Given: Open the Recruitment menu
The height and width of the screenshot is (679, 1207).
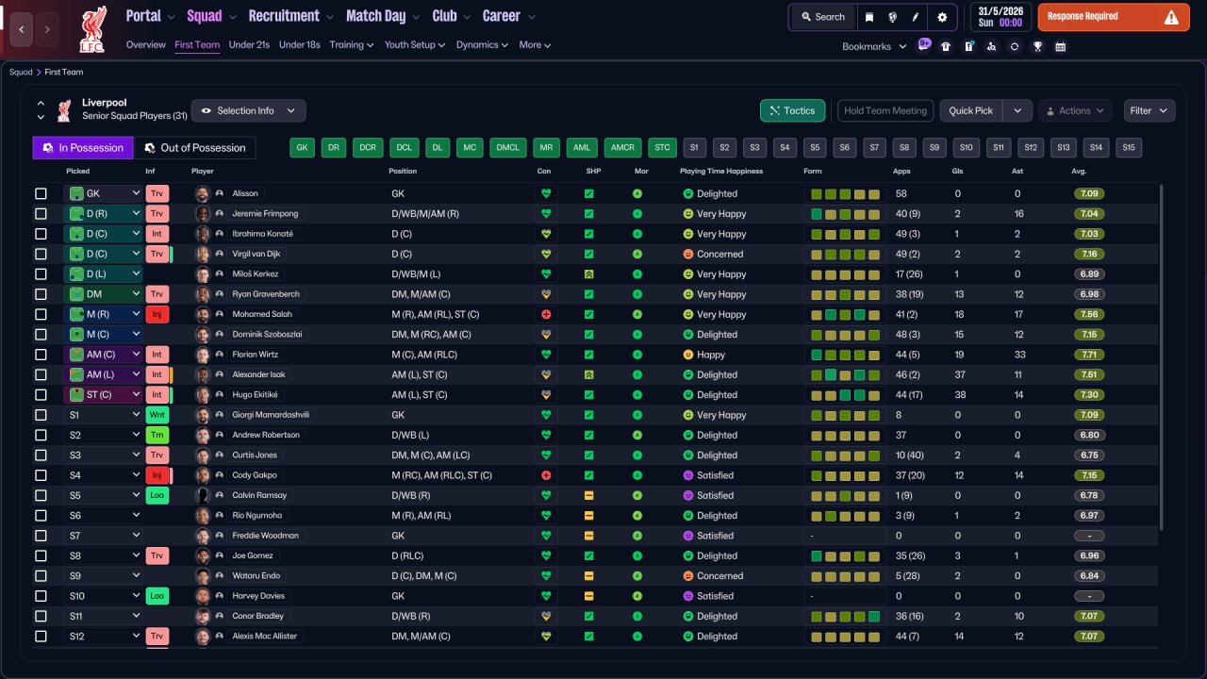Looking at the screenshot, I should click(289, 16).
